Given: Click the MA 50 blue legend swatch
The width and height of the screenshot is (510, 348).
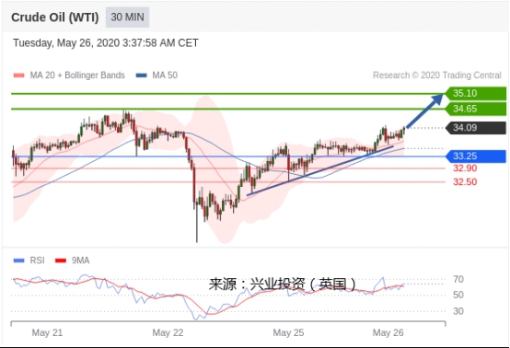Looking at the screenshot, I should point(141,75).
